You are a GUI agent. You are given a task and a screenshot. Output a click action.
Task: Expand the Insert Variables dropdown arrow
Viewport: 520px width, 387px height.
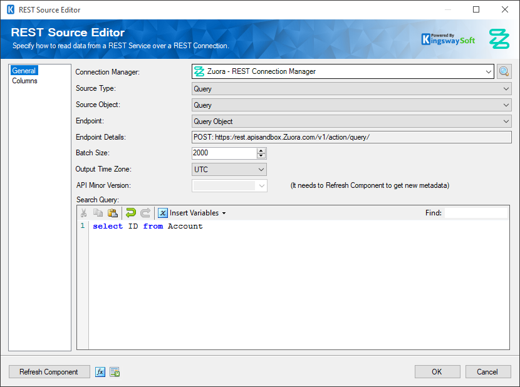click(224, 214)
